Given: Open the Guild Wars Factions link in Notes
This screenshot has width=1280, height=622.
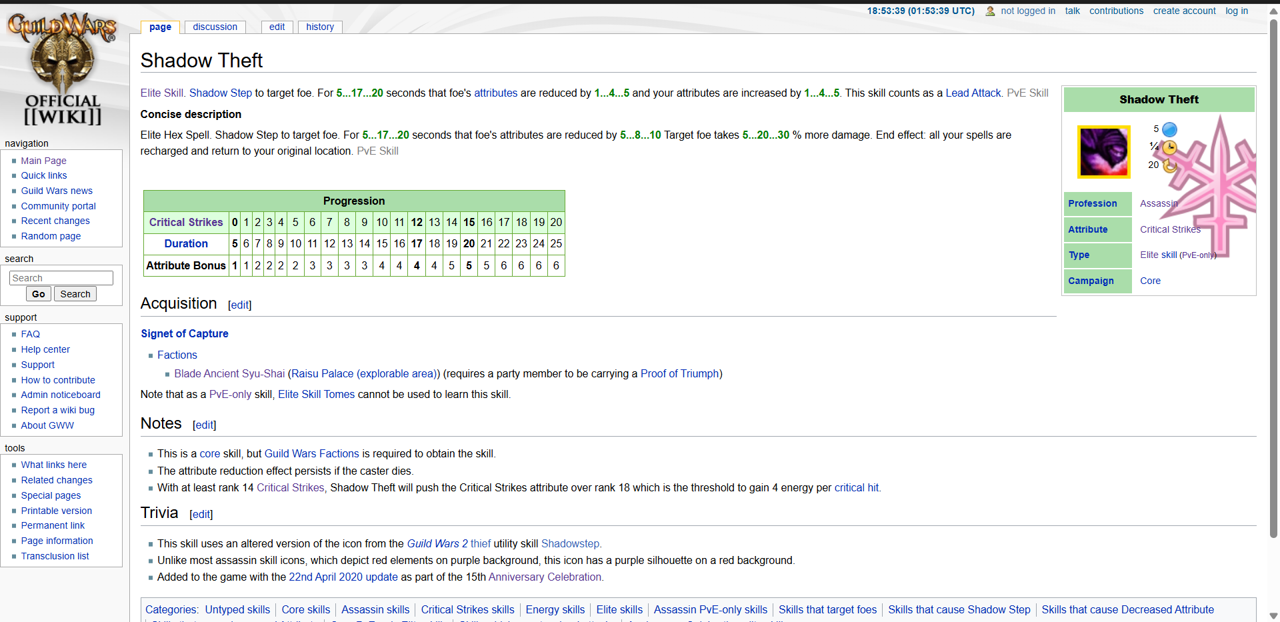Looking at the screenshot, I should [x=312, y=453].
